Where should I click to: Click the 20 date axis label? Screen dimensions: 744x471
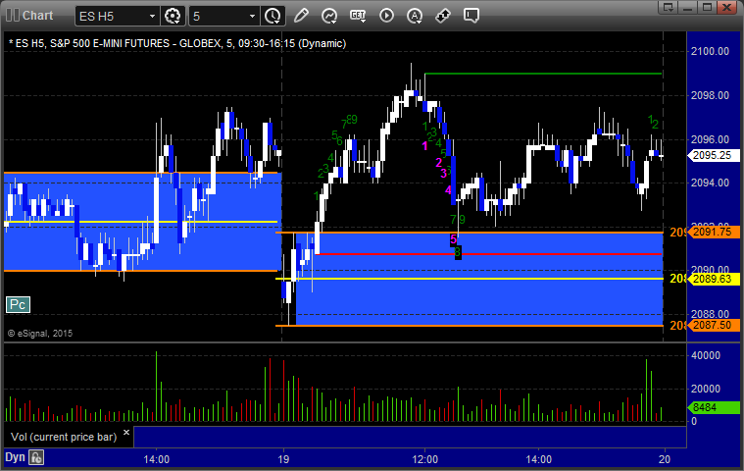[665, 459]
